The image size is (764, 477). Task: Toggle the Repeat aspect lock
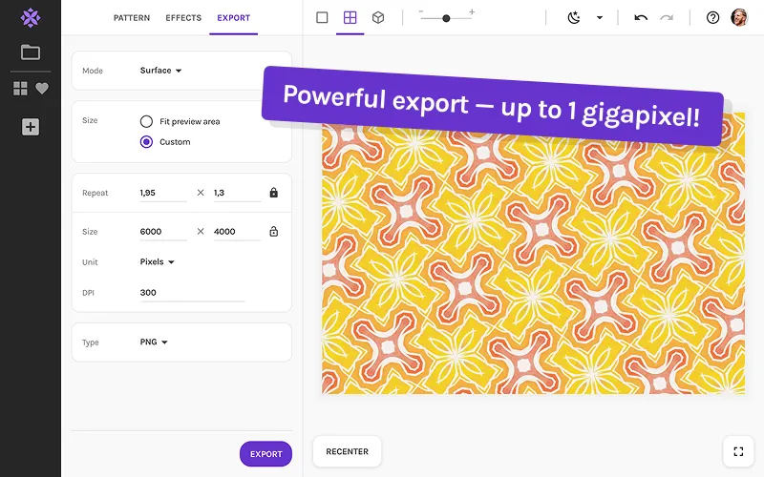[274, 193]
